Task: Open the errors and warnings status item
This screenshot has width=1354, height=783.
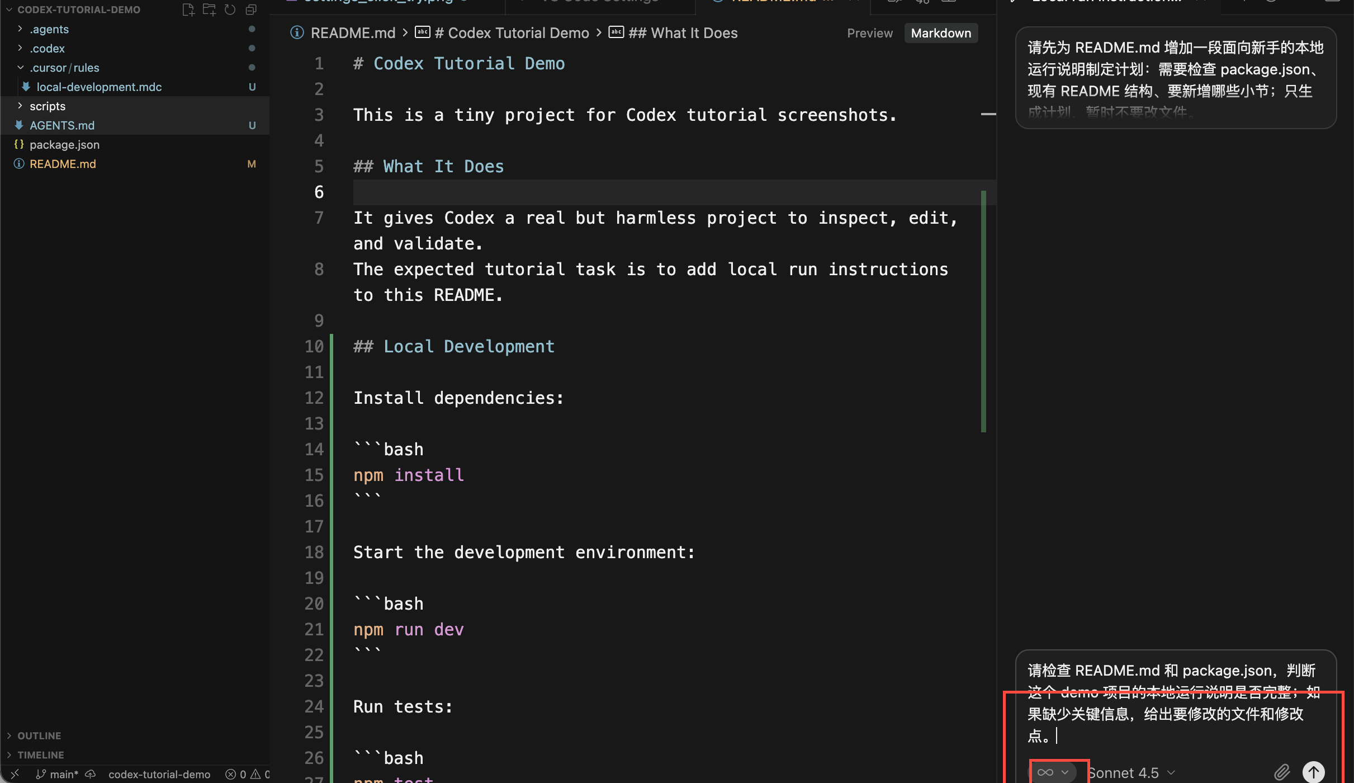Action: pyautogui.click(x=247, y=774)
